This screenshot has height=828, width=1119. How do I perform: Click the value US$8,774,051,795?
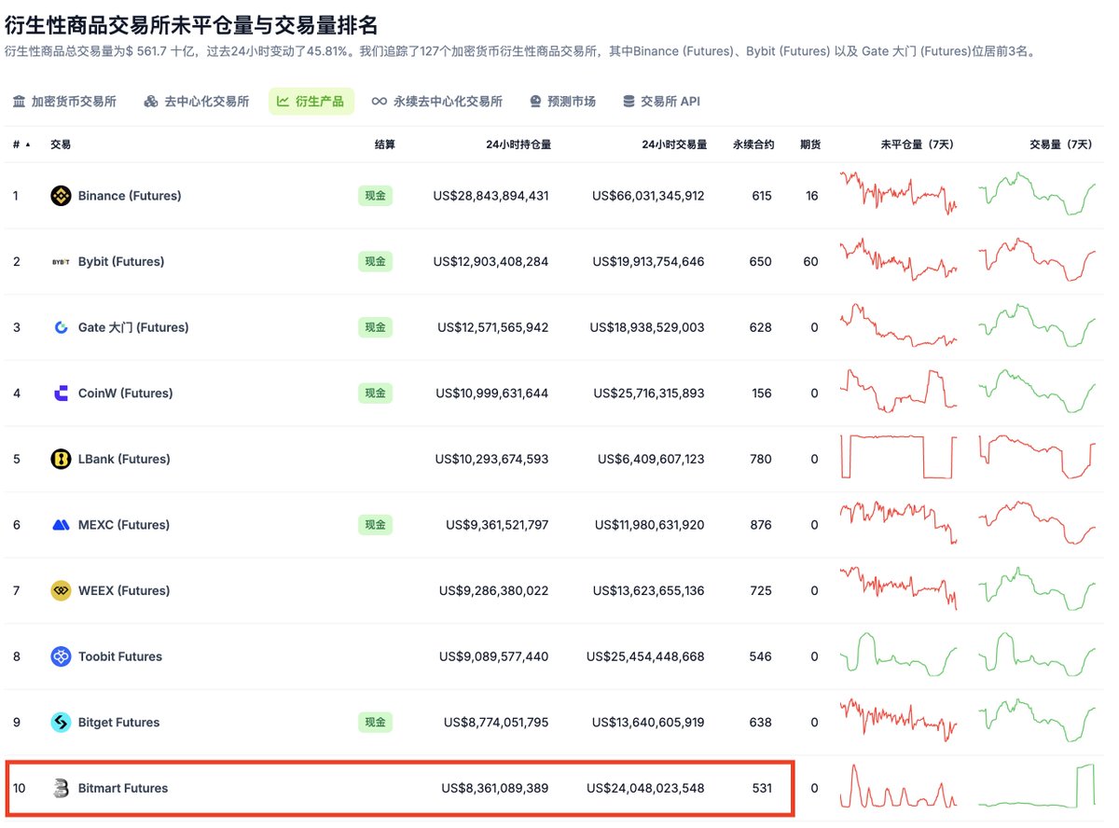[x=496, y=722]
